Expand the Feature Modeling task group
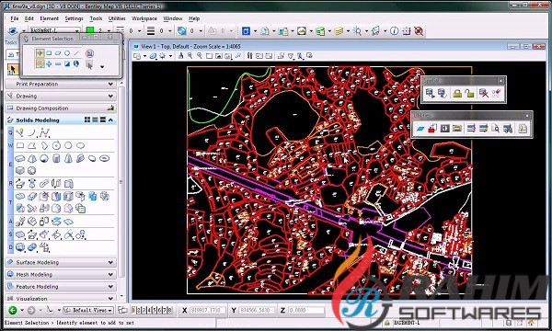 point(110,287)
